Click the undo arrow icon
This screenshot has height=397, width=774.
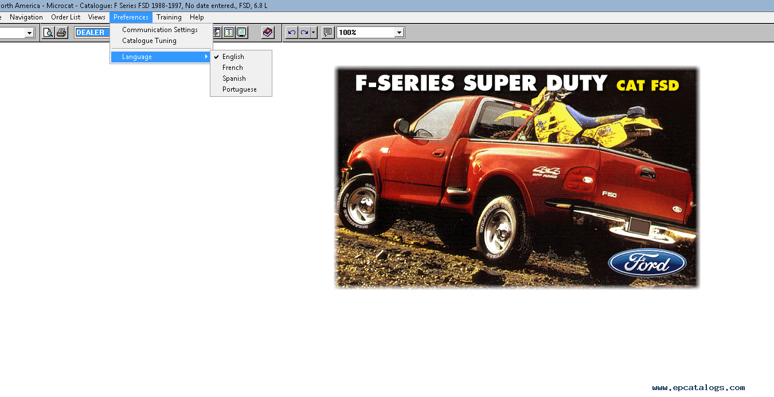pyautogui.click(x=292, y=33)
